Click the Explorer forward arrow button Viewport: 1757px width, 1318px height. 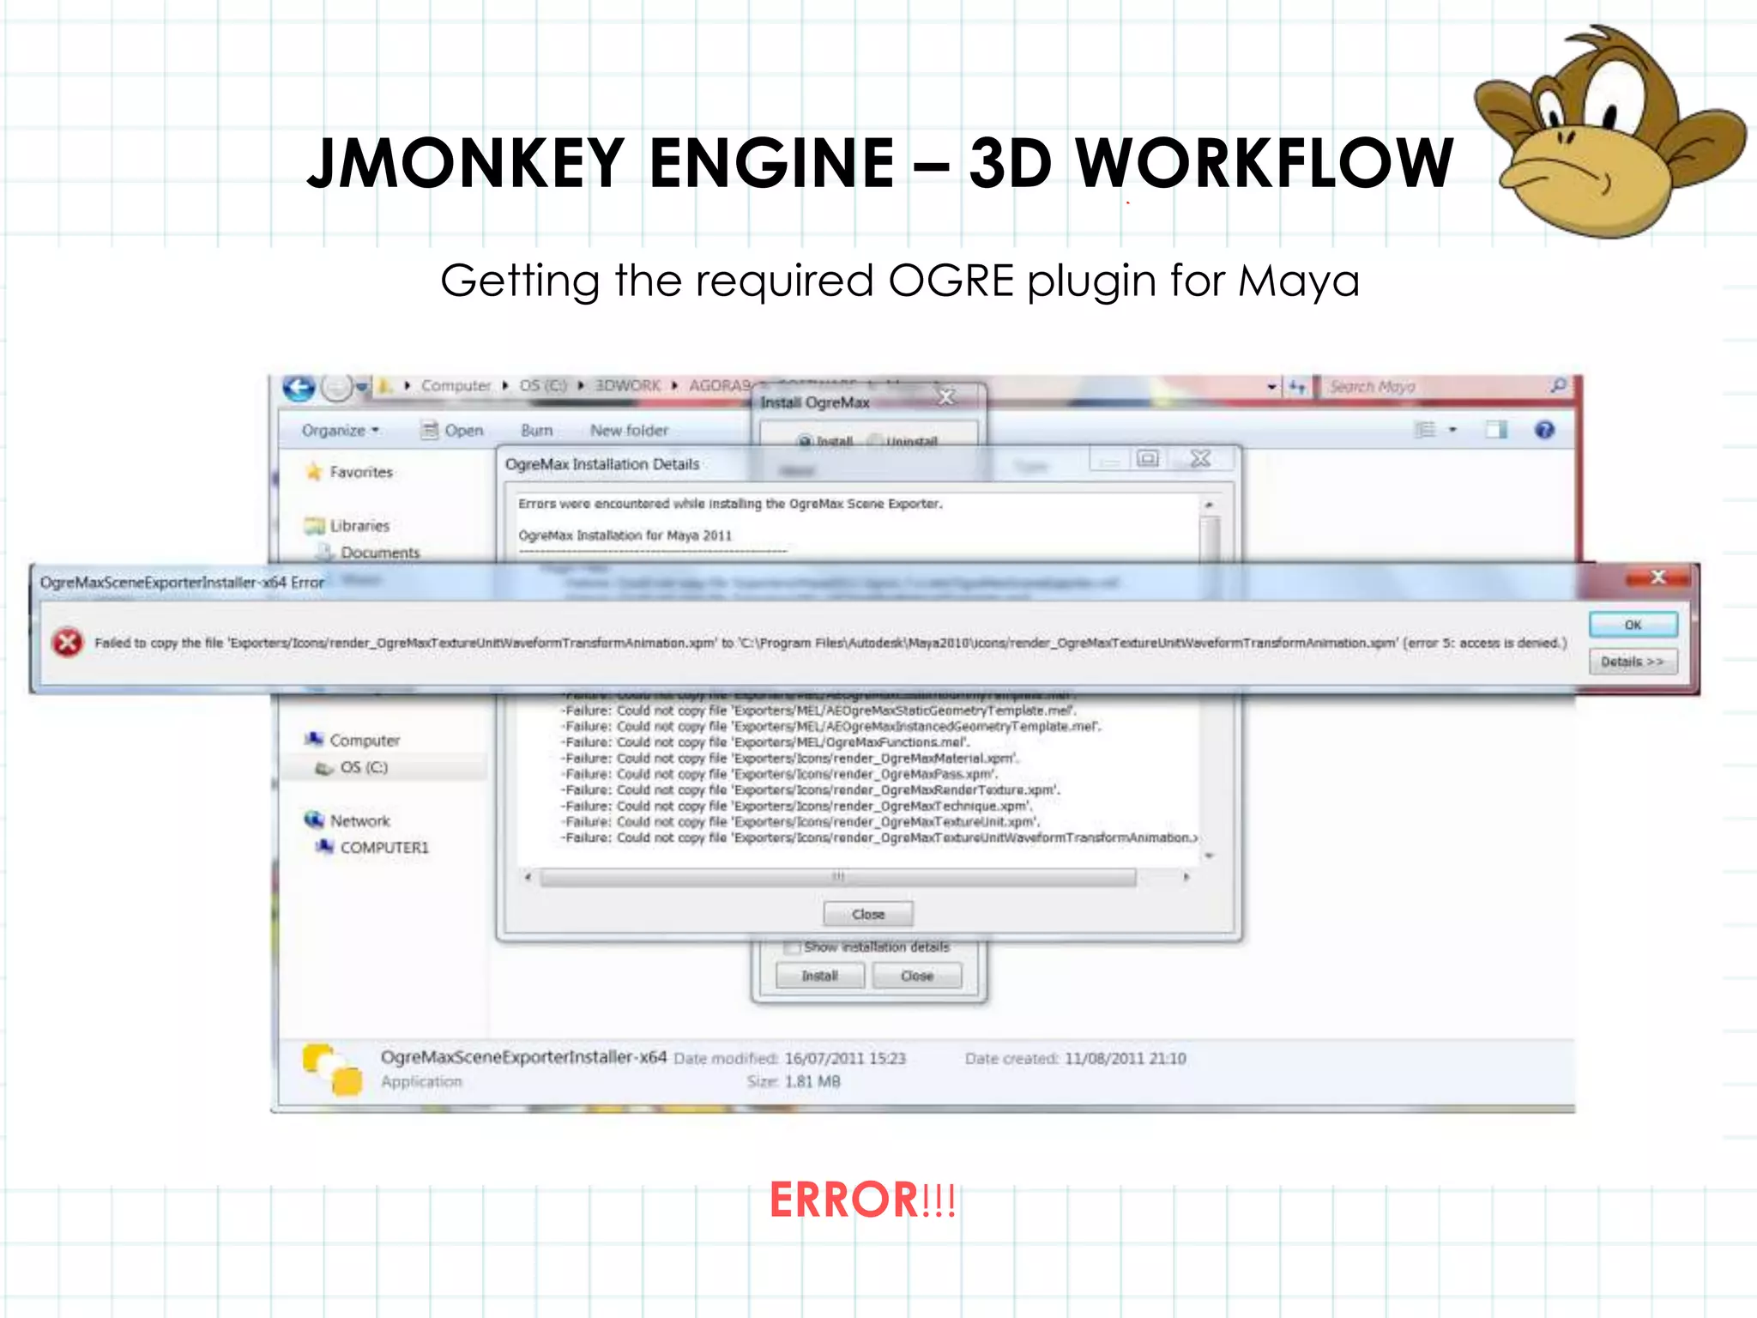tap(336, 389)
